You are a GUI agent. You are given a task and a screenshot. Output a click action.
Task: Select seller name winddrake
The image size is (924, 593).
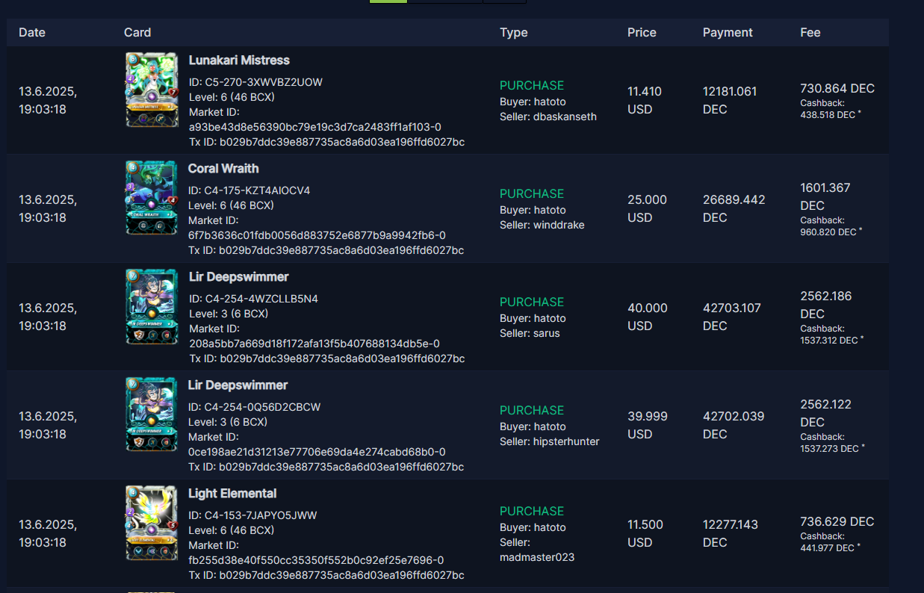(x=559, y=225)
